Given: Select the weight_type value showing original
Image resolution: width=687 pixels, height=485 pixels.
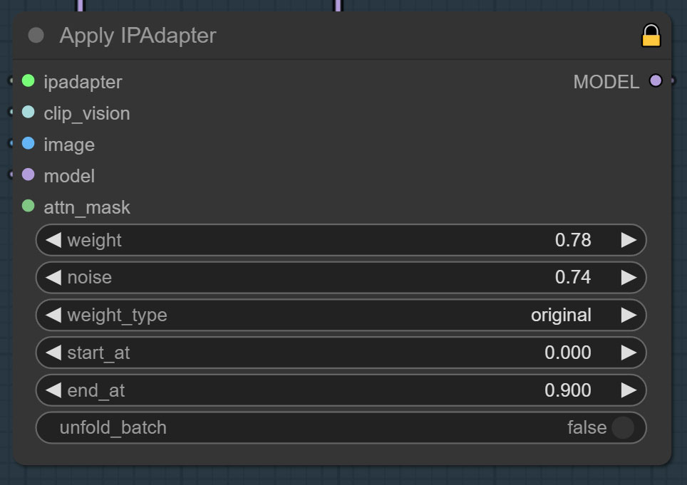Looking at the screenshot, I should pos(560,315).
